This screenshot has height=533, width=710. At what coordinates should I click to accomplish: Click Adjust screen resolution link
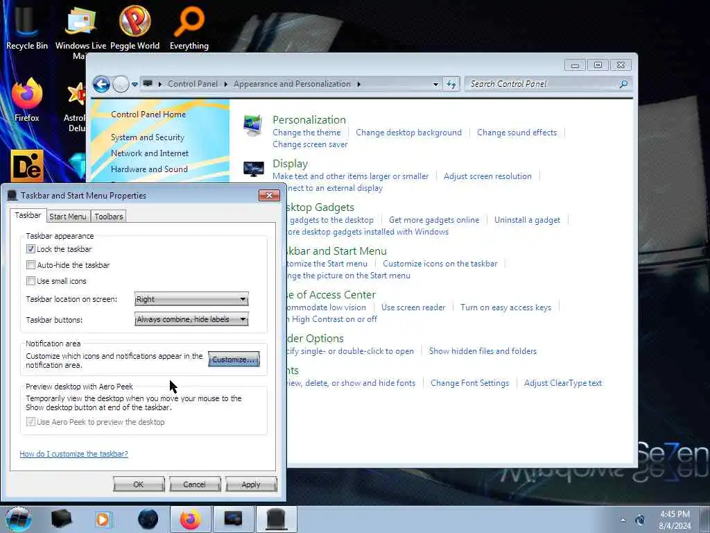coord(487,176)
